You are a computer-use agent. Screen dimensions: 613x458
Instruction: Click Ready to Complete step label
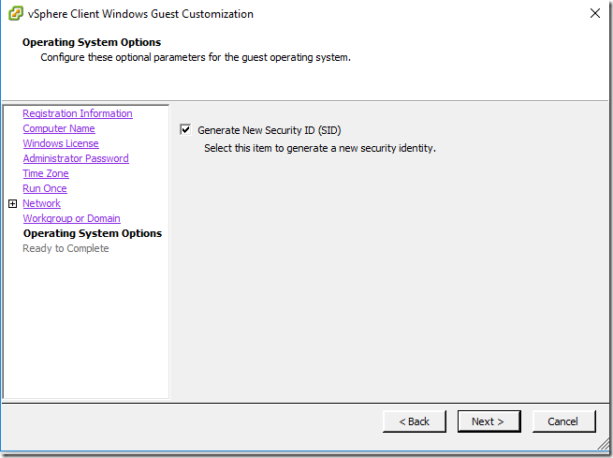coord(66,248)
